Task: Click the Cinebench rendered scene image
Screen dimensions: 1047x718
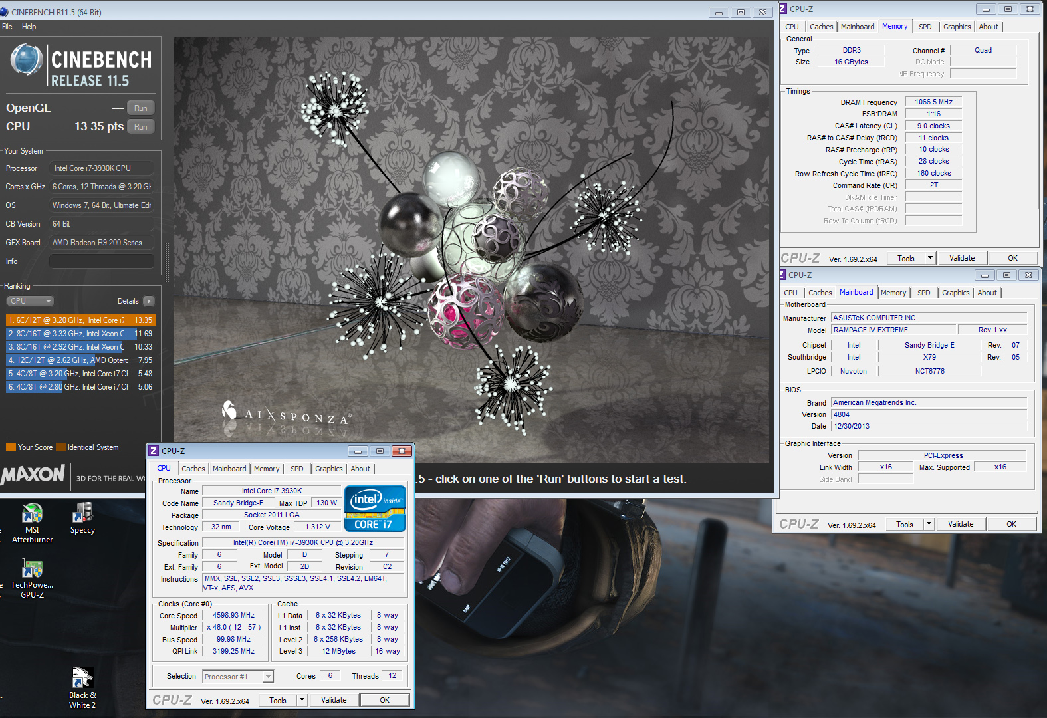Action: (471, 250)
